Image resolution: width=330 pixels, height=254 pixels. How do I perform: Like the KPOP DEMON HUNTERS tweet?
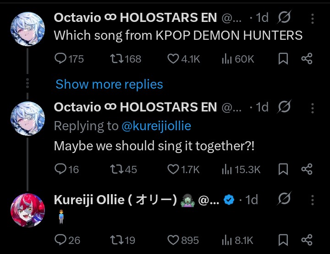click(x=172, y=58)
